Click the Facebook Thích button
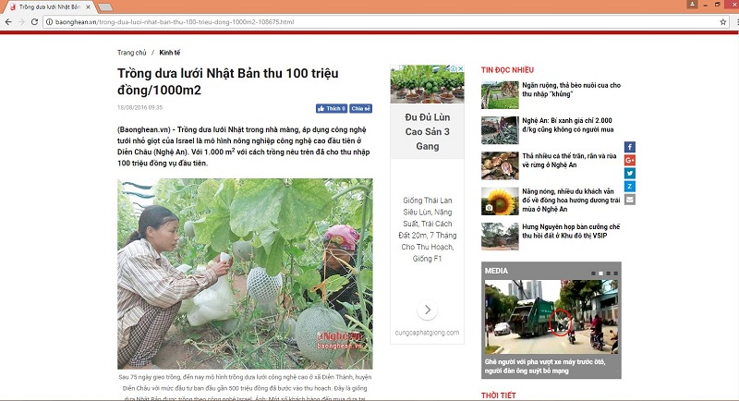The width and height of the screenshot is (739, 401). coord(332,108)
